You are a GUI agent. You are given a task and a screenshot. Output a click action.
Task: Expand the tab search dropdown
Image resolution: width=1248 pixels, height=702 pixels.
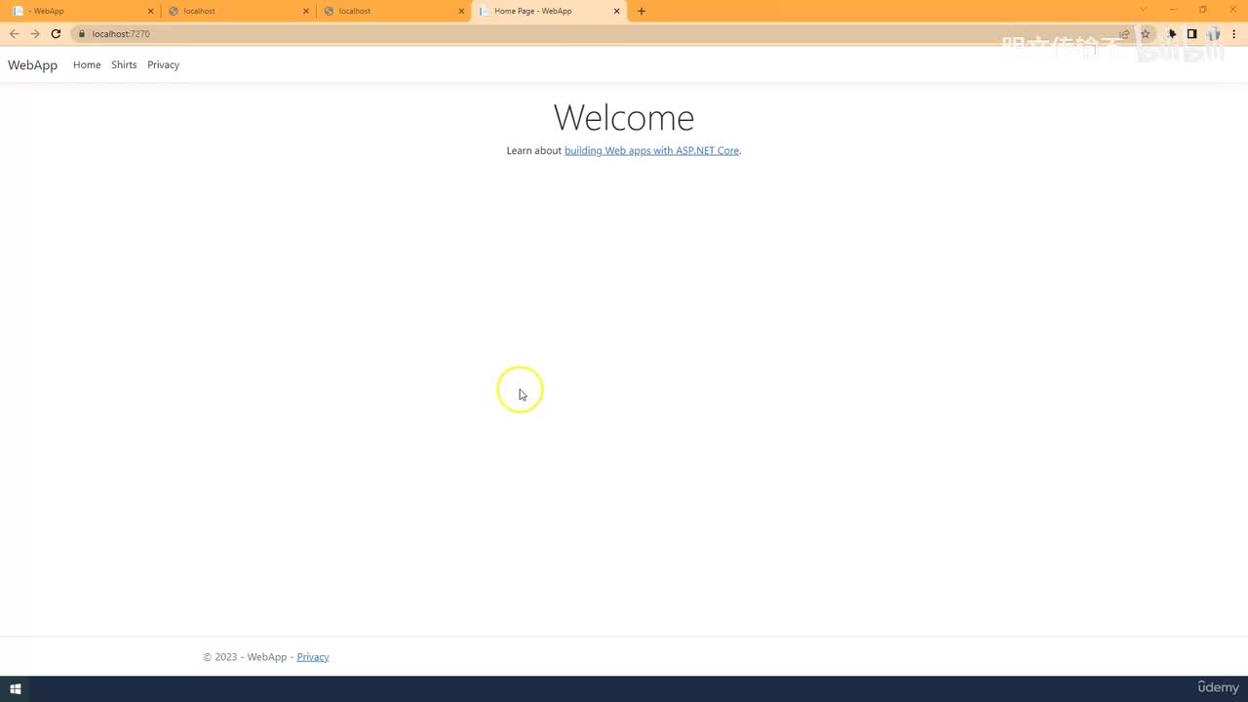tap(1144, 10)
